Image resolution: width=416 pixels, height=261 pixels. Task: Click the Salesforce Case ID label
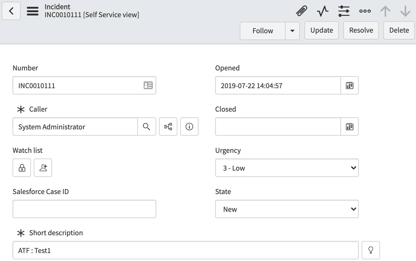point(41,192)
